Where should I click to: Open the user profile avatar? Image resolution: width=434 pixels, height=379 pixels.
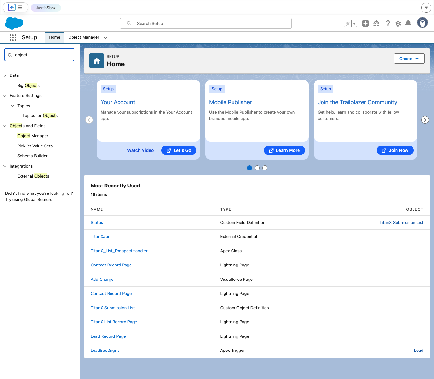(x=422, y=23)
